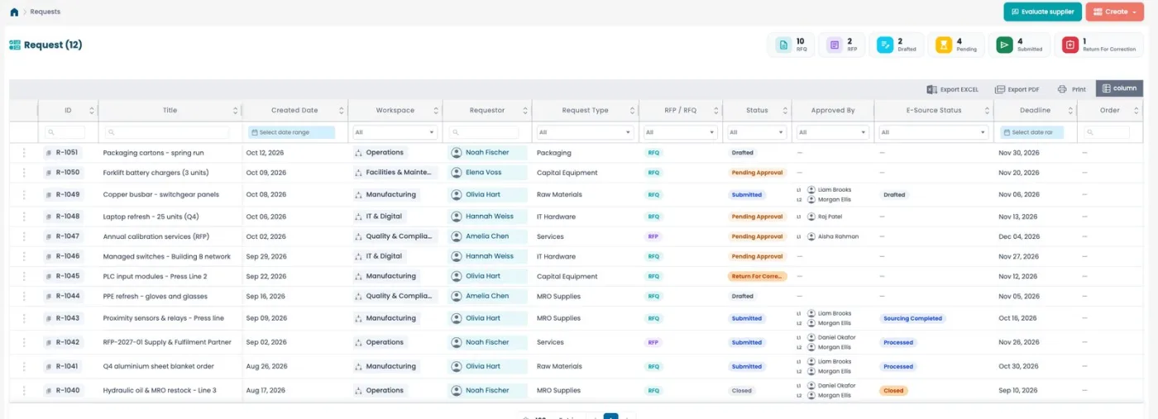Open row actions menu for R-1040

(24, 390)
